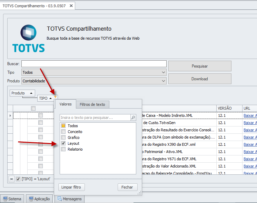Click the Mensagens chat icon
This screenshot has height=203, width=257.
pos(59,199)
